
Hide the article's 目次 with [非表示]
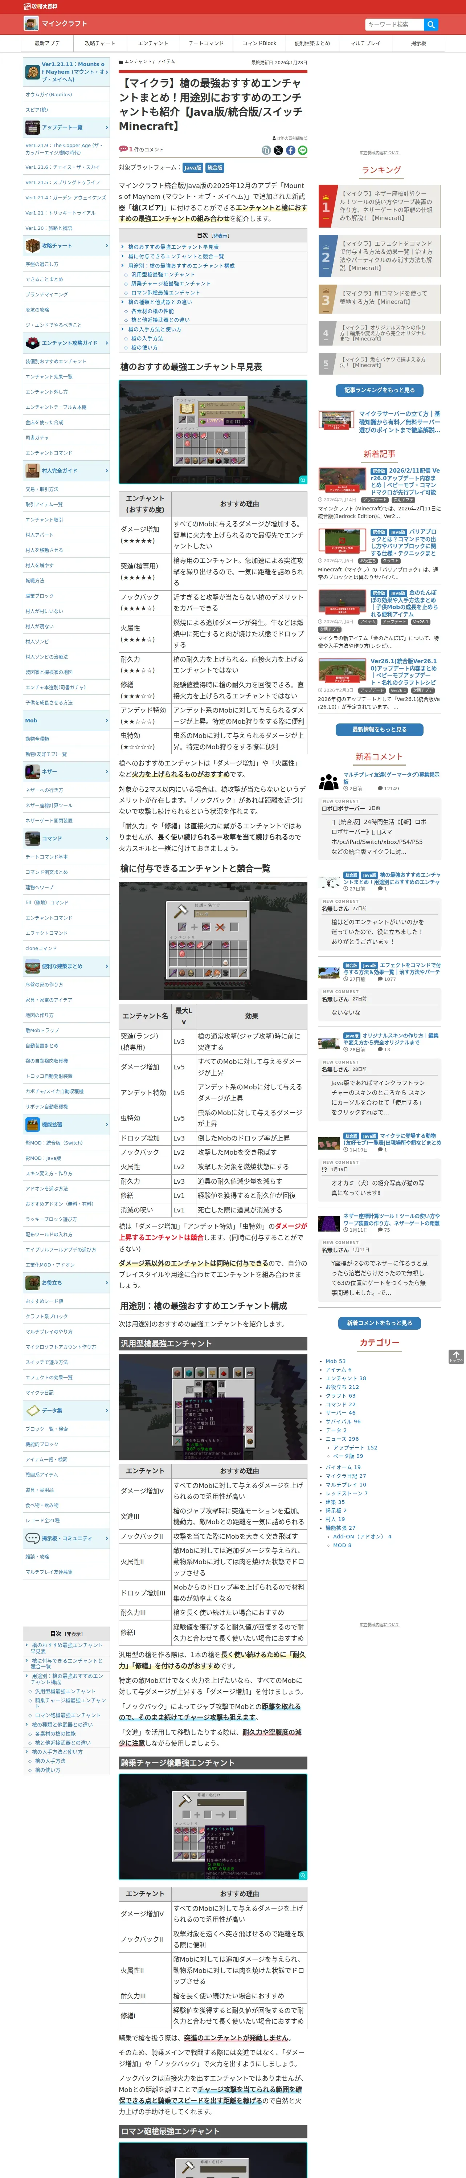coord(220,236)
